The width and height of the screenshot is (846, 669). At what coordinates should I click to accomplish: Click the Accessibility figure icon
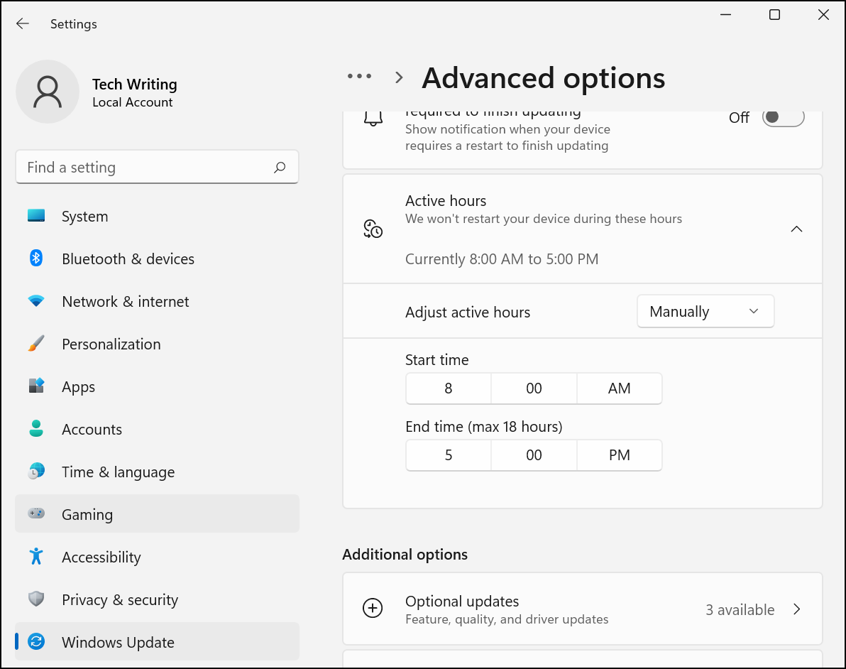36,557
